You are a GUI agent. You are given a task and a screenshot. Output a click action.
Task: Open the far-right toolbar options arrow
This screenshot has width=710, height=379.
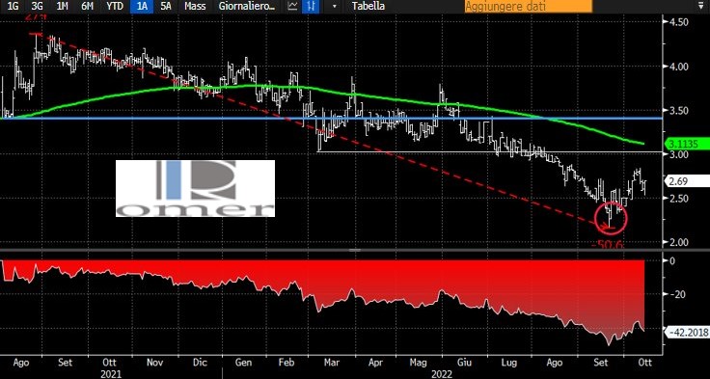point(700,6)
